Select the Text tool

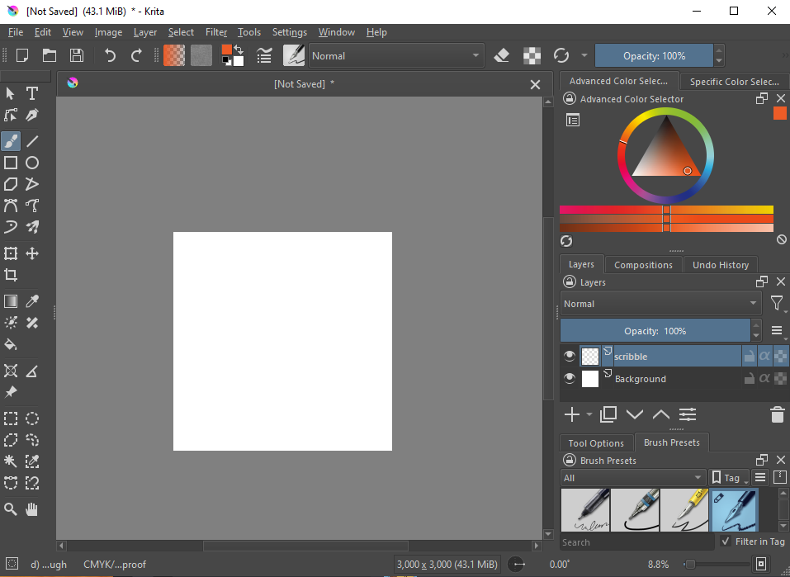pyautogui.click(x=32, y=93)
